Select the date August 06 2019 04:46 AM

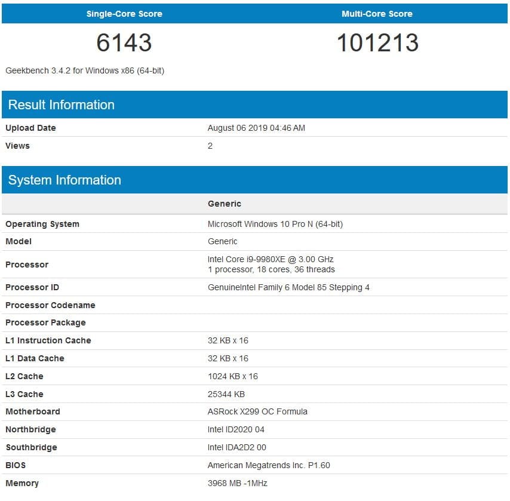[x=256, y=128]
